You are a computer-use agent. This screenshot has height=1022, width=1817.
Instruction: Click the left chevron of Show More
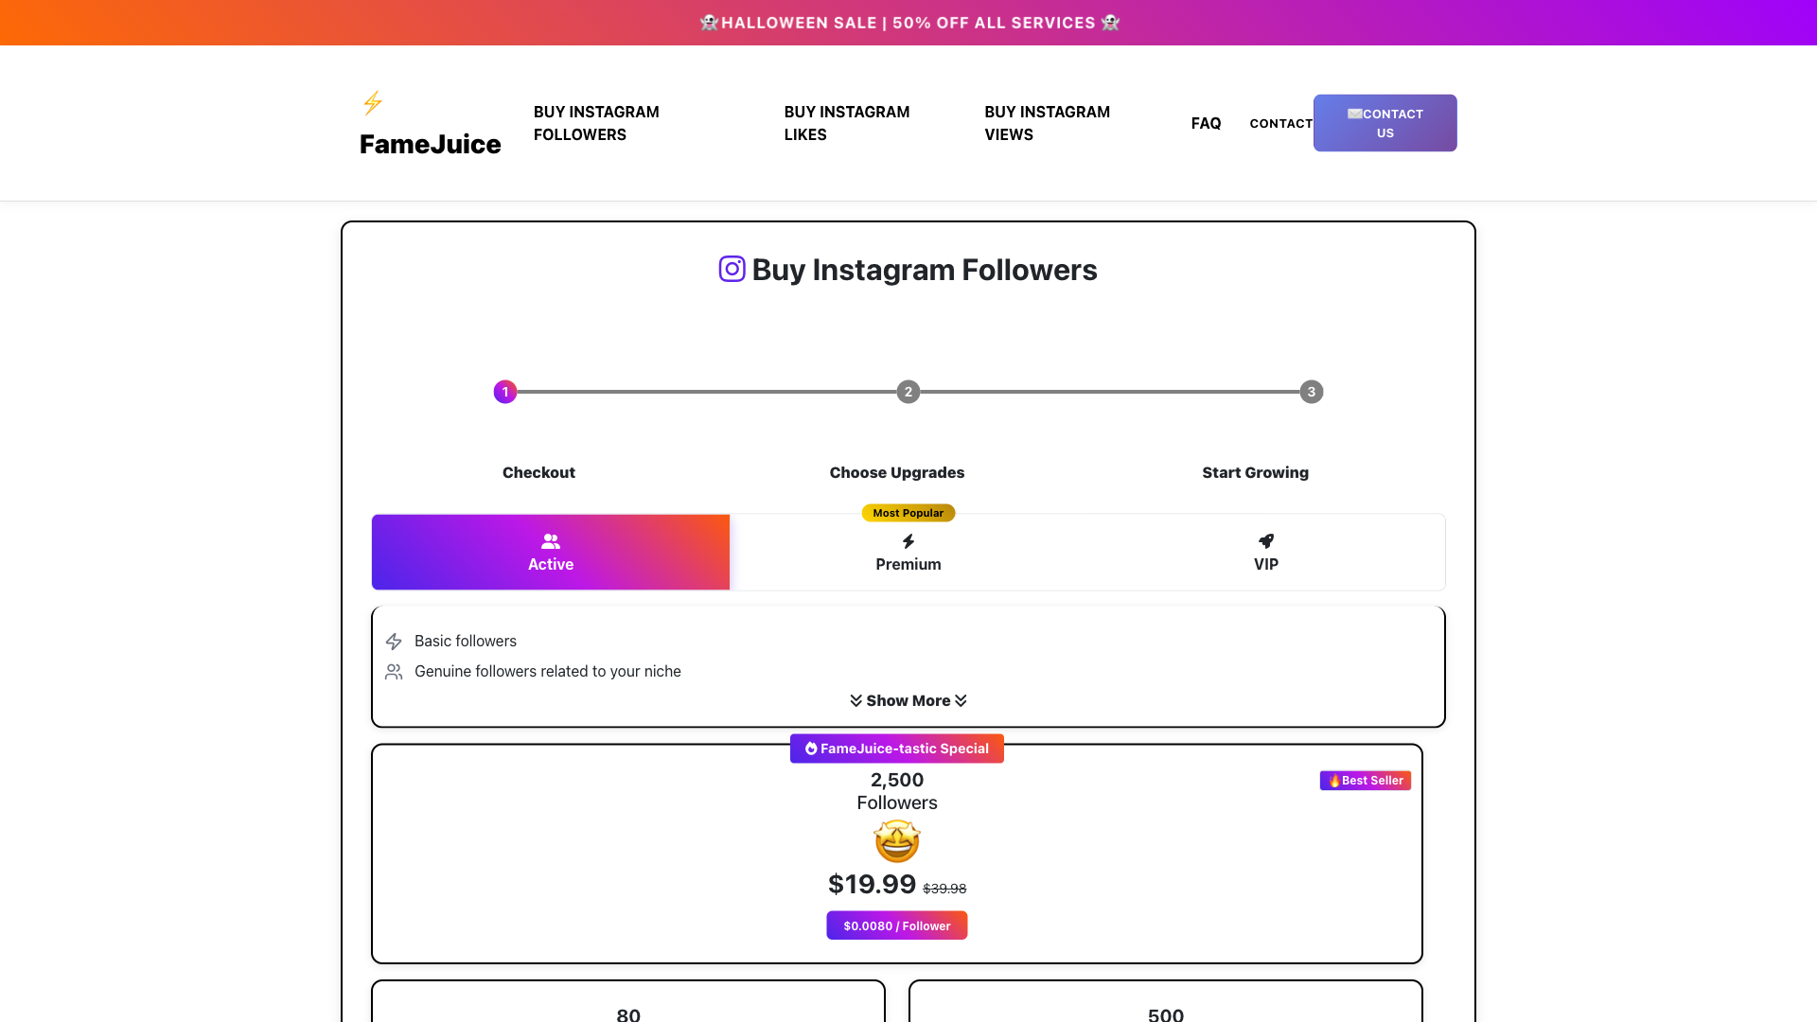coord(856,701)
